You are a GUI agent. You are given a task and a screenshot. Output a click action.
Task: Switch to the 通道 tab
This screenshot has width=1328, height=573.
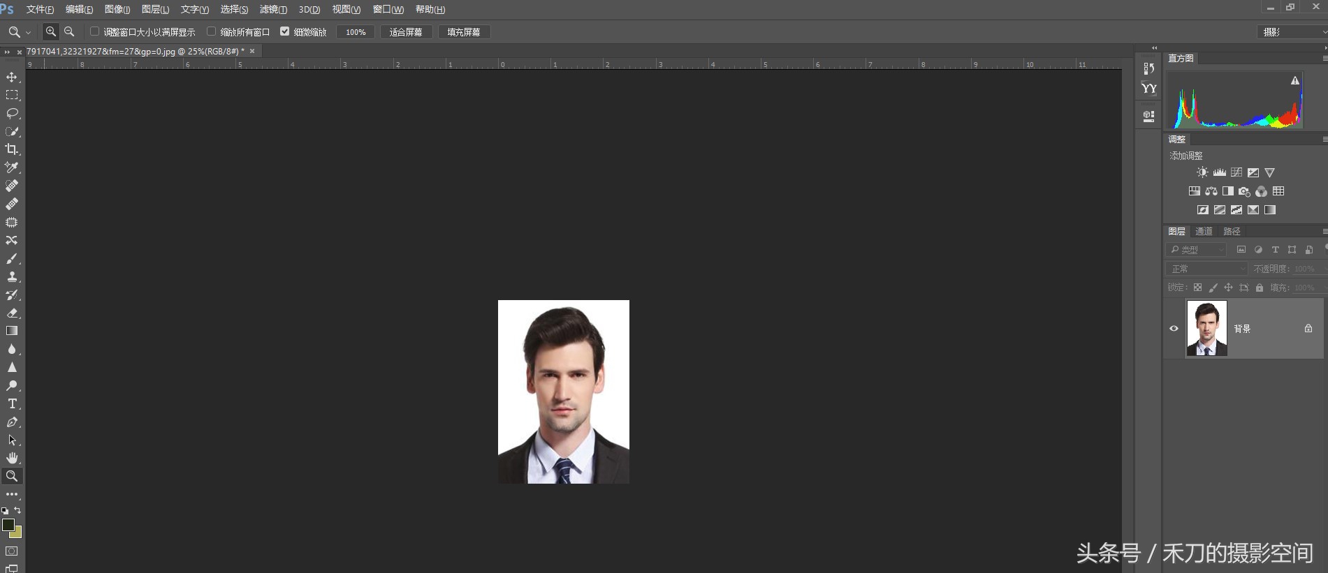(1204, 232)
